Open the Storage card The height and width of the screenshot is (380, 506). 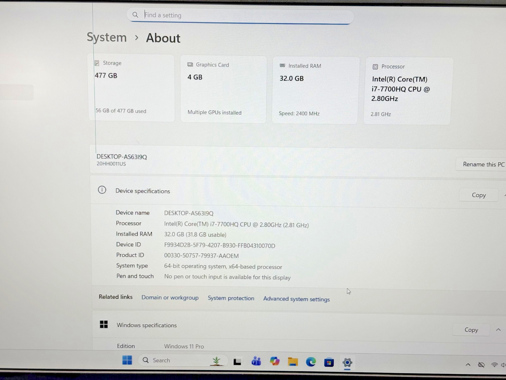click(x=131, y=88)
